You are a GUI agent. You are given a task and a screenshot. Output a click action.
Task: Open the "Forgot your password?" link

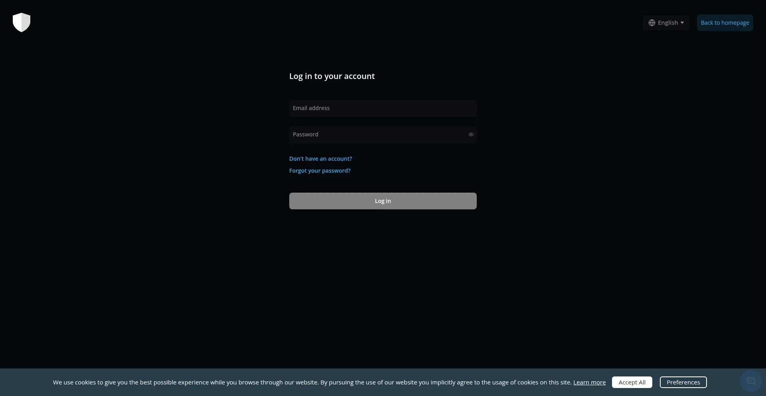pyautogui.click(x=320, y=171)
